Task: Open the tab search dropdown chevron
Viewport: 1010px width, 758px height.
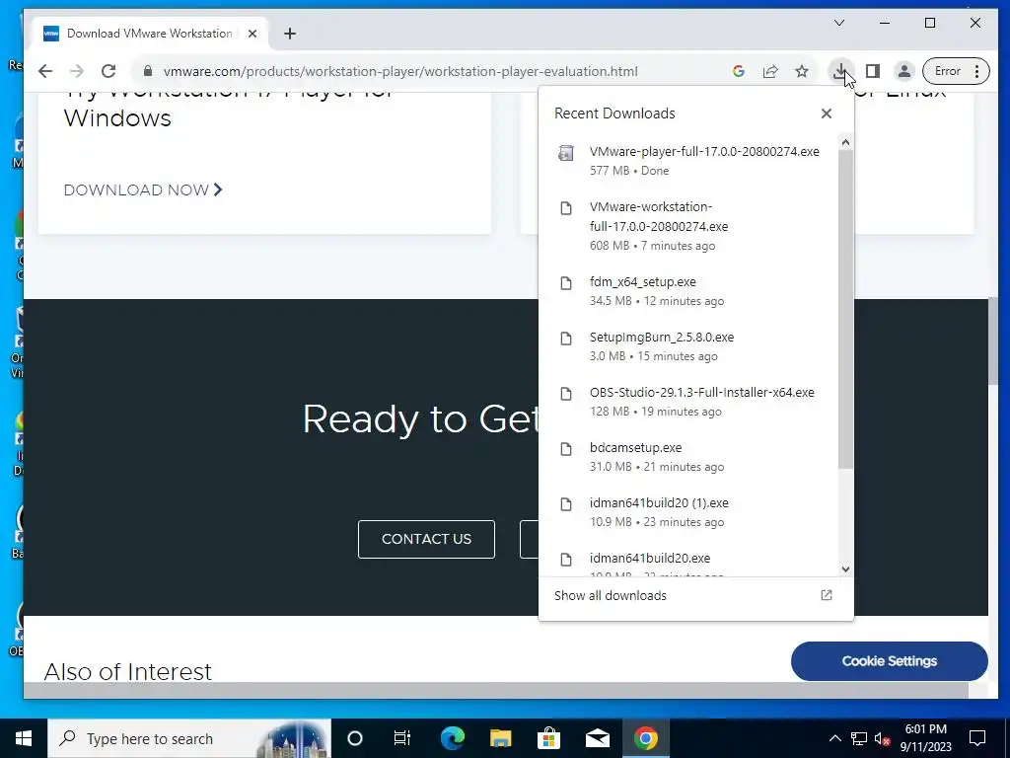Action: point(839,24)
